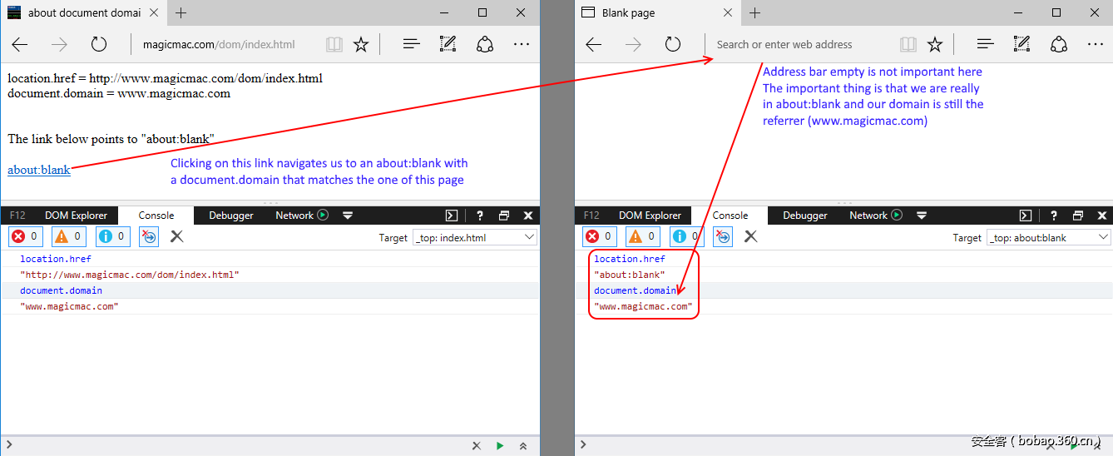Image resolution: width=1113 pixels, height=456 pixels.
Task: Clear console using X in left dev tools
Action: pyautogui.click(x=176, y=236)
